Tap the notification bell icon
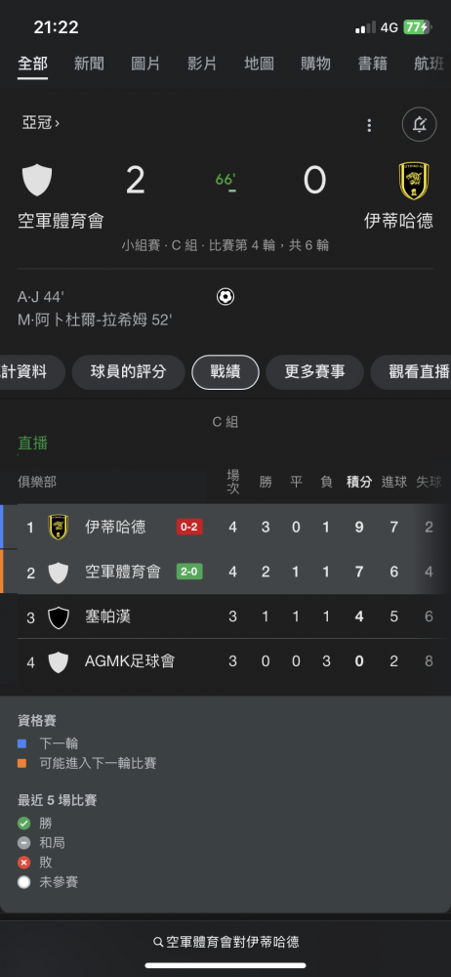The width and height of the screenshot is (451, 977). (419, 125)
